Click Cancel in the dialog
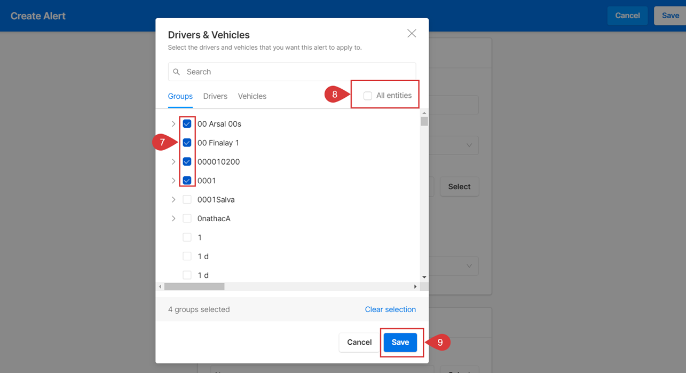 [x=359, y=342]
